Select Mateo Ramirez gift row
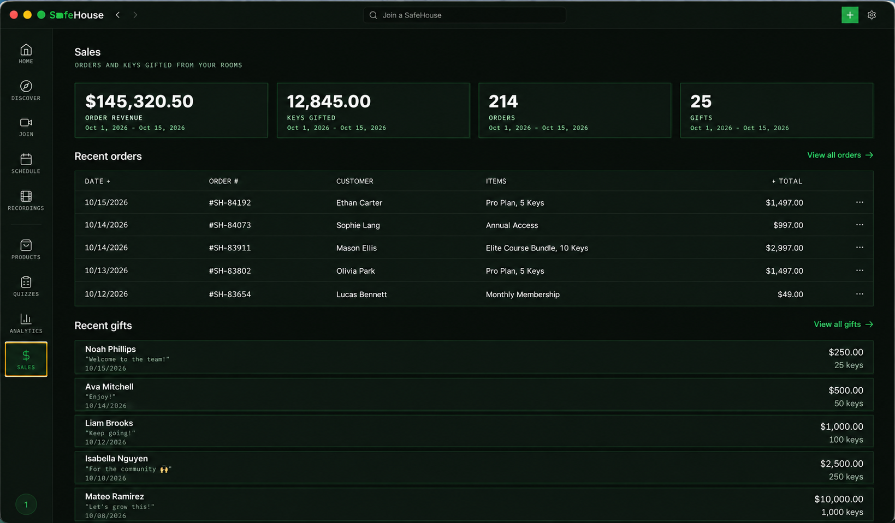The height and width of the screenshot is (523, 895). 474,504
